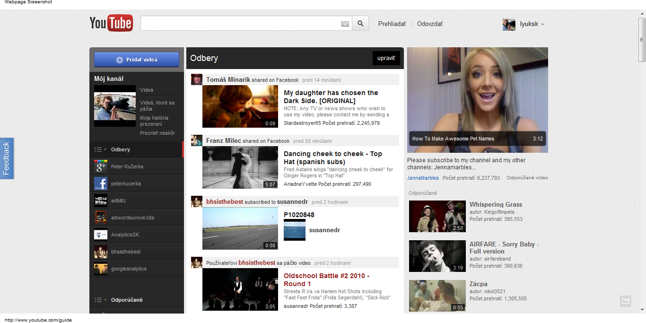Open Prezrieť neskôr list
Viewport: 646px width, 323px height.
click(x=157, y=133)
